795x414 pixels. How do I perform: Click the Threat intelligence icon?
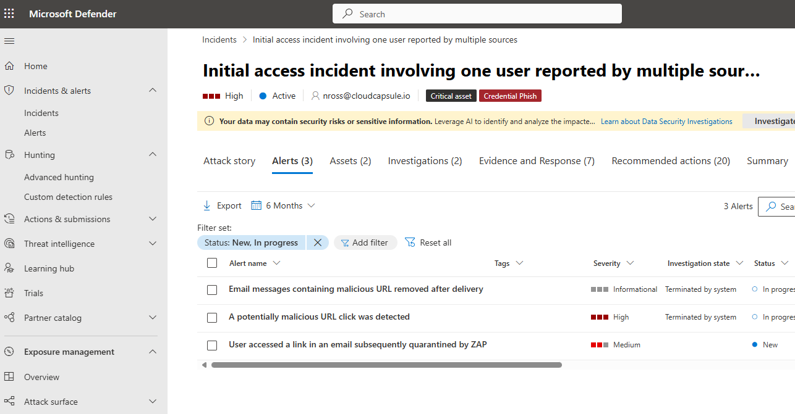(x=9, y=244)
